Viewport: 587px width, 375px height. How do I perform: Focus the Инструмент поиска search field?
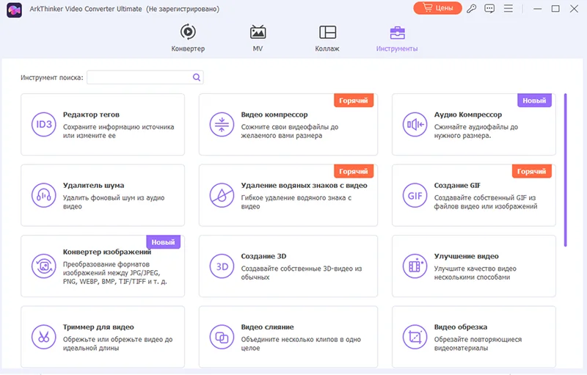coord(145,78)
